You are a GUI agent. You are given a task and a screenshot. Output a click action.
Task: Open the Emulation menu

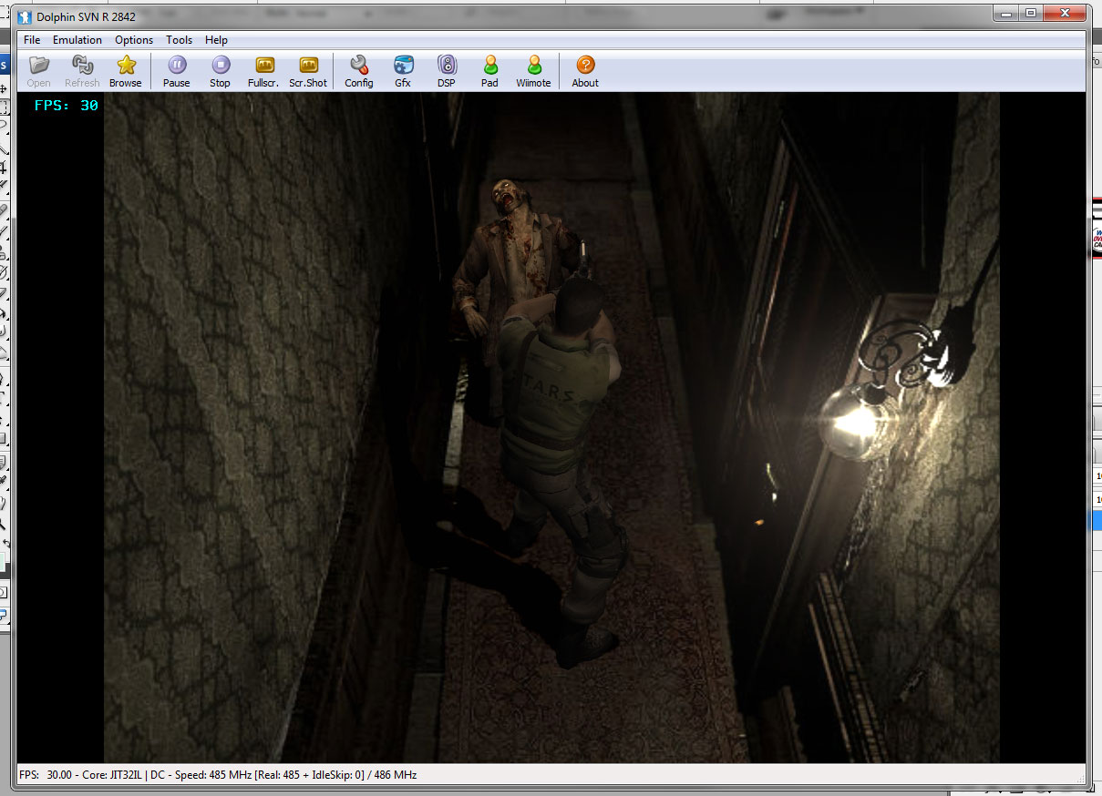pos(77,40)
